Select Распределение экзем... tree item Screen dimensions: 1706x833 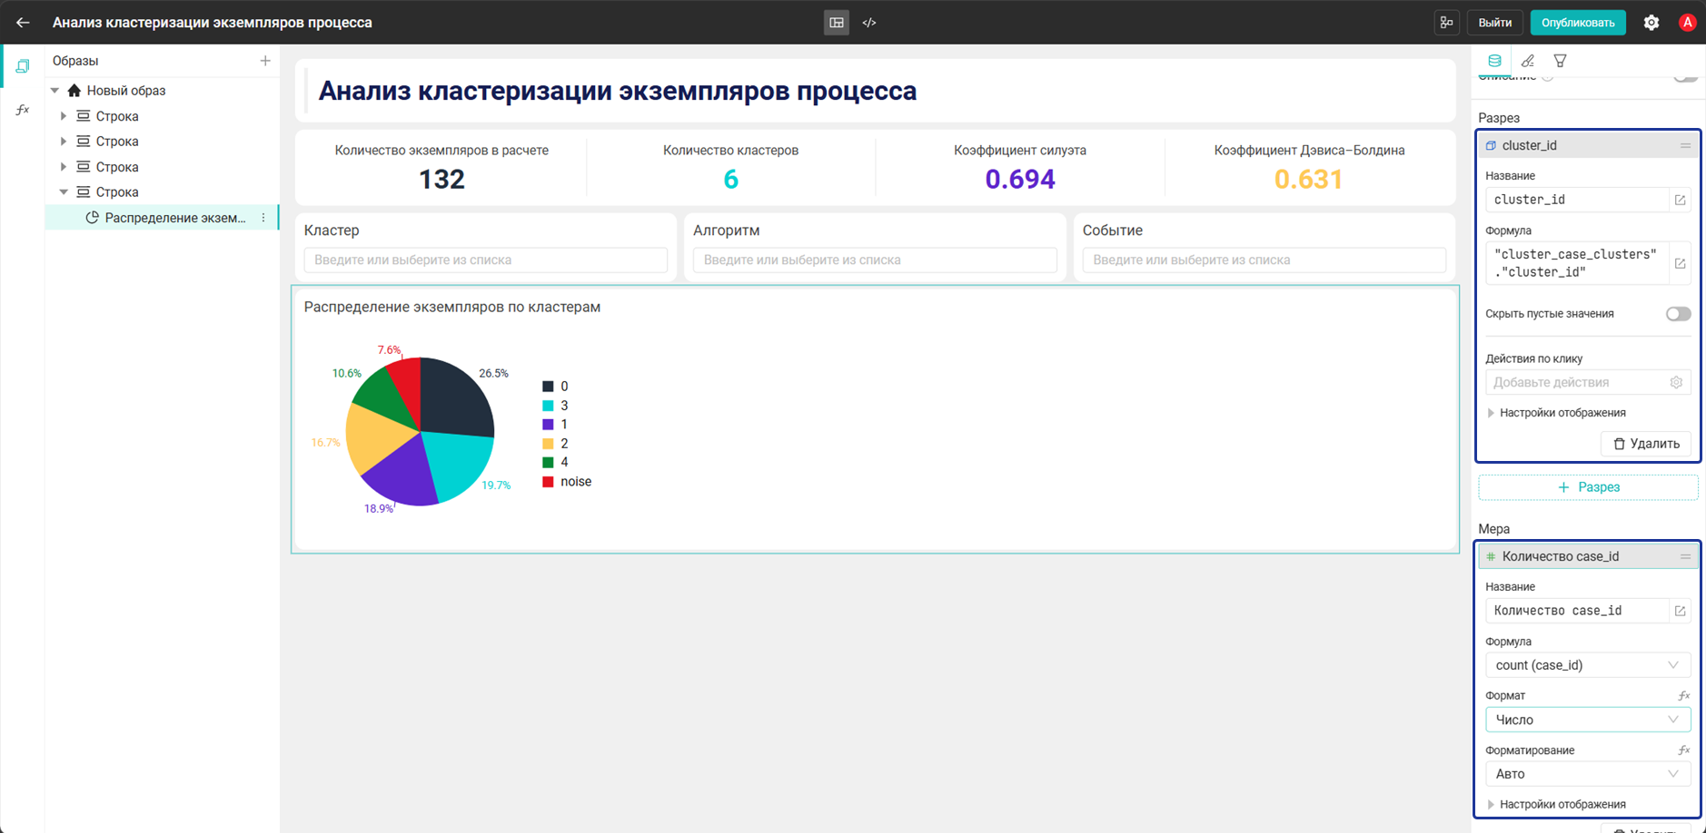[x=162, y=218]
